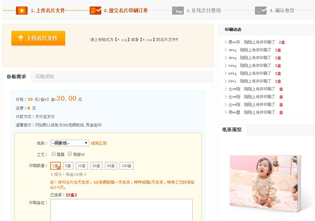Click the zip/rar upload format instruction text
The width and height of the screenshot is (315, 221).
[x=134, y=39]
